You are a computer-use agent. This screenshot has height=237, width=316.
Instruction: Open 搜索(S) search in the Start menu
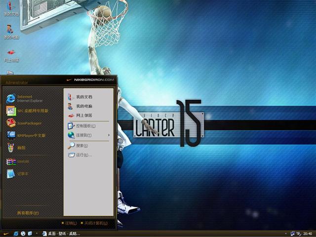(78, 145)
